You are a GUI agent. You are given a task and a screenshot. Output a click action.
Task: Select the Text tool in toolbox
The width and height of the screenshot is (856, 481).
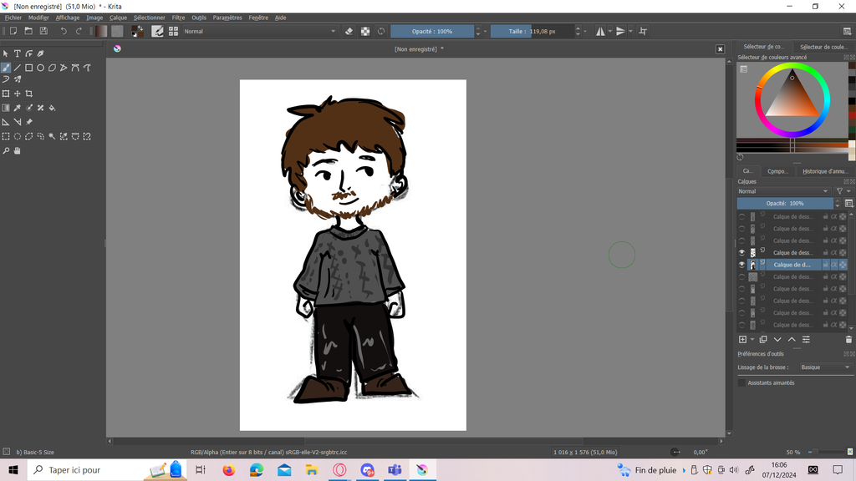pyautogui.click(x=18, y=53)
